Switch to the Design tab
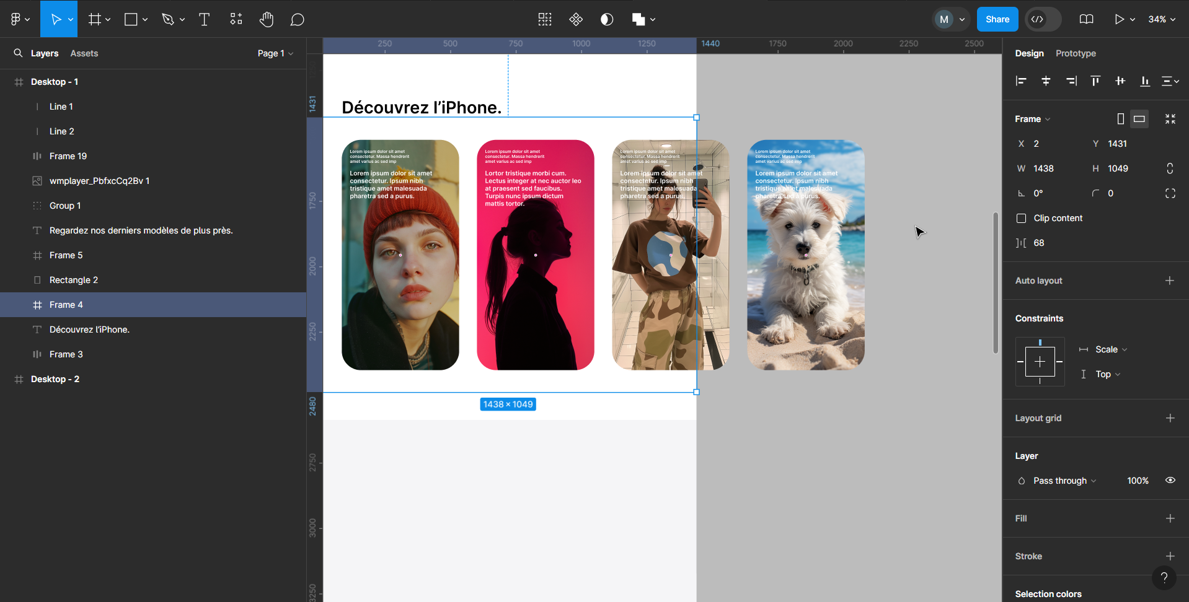Screen dimensions: 1189x602 [1029, 53]
